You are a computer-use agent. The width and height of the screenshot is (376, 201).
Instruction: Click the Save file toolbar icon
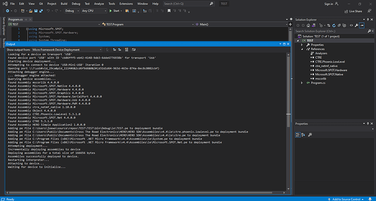(36, 11)
